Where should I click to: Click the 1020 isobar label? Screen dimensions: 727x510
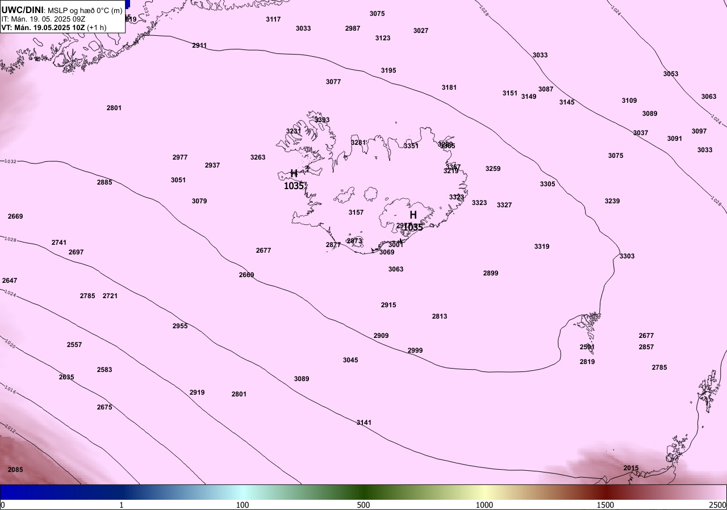10,344
